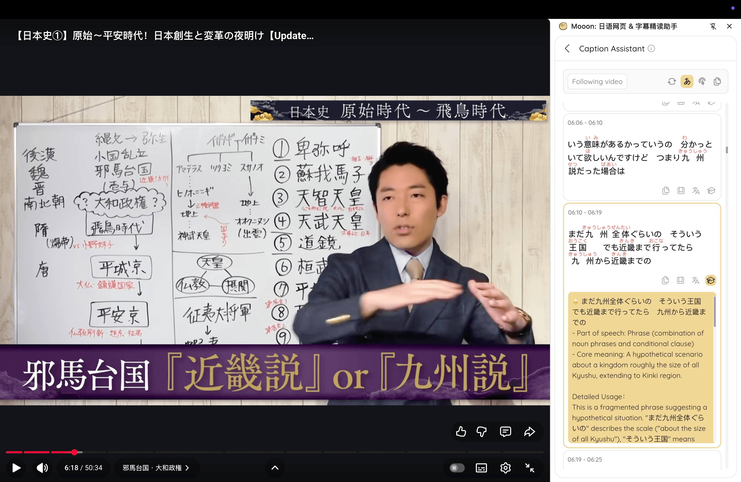Viewport: 741px width, 482px height.
Task: Toggle furigana display with the あ button
Action: click(687, 81)
